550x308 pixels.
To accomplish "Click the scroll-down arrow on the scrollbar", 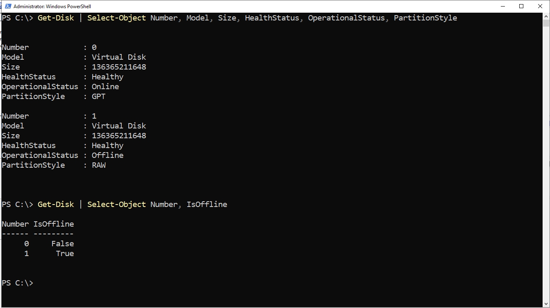I will tap(547, 304).
